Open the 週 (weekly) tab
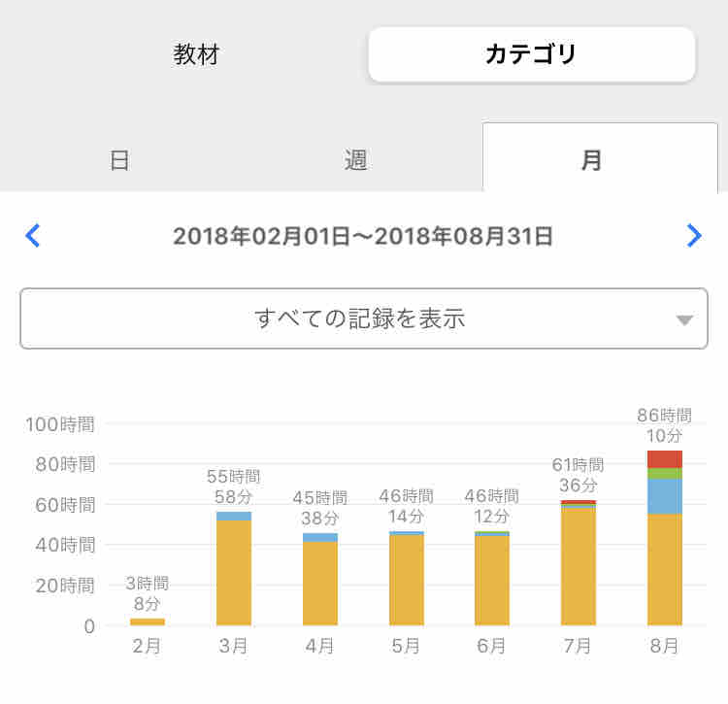This screenshot has width=728, height=704. (x=355, y=160)
